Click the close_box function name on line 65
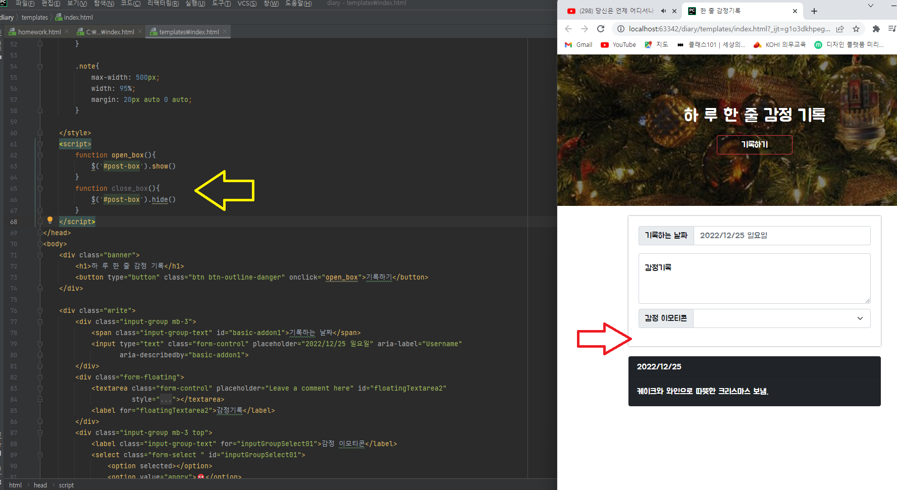 click(130, 188)
